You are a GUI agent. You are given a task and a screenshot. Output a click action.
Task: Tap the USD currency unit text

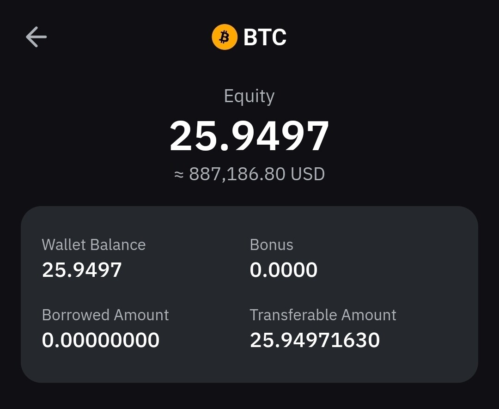308,174
